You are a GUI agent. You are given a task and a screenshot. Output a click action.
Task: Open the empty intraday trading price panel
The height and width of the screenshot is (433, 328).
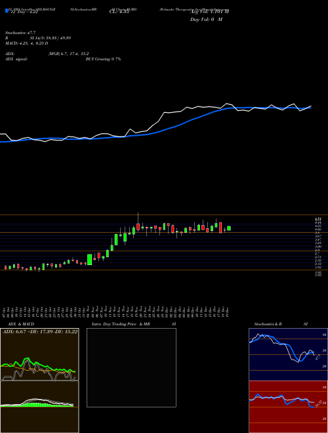click(x=131, y=367)
